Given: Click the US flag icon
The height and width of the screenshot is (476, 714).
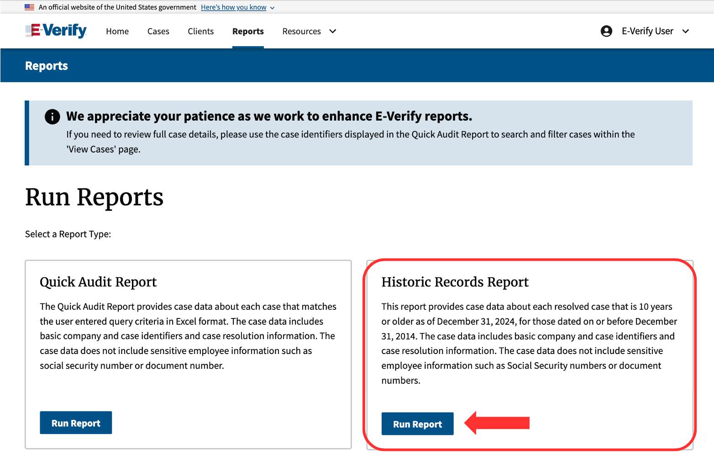Looking at the screenshot, I should click(30, 7).
